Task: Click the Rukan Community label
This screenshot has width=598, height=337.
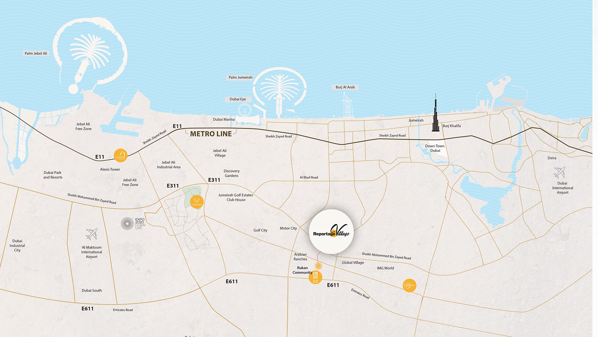Action: [302, 270]
